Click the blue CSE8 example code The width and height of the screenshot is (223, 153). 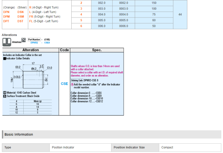[x=47, y=43]
